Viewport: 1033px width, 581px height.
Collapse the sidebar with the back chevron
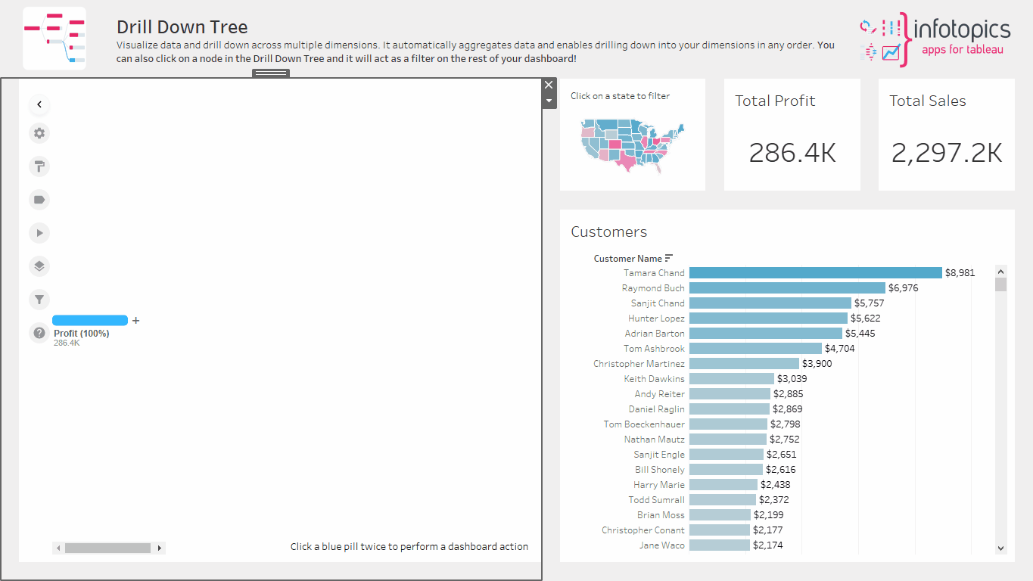click(x=39, y=104)
